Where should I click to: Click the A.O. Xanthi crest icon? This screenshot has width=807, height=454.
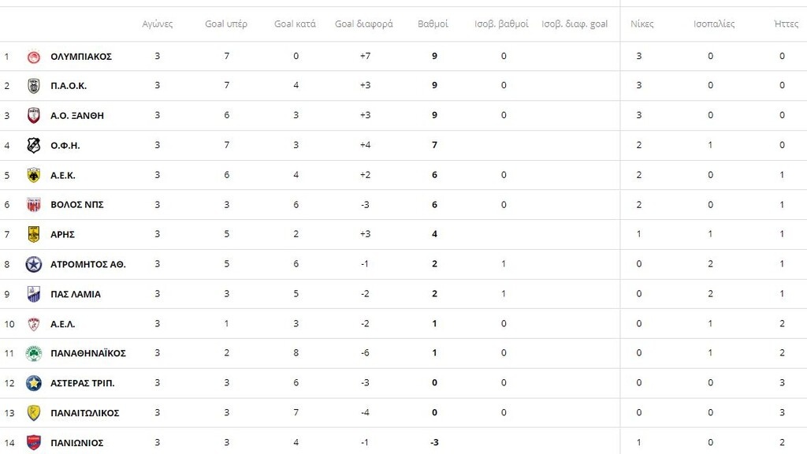tap(33, 116)
